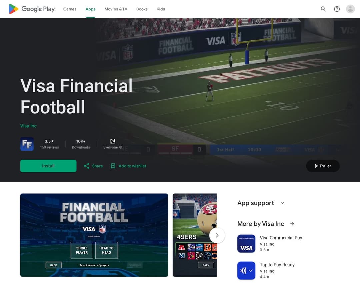Screen dimensions: 360x288
Task: Open the Tap to Pay Ready app icon
Action: pyautogui.click(x=246, y=271)
